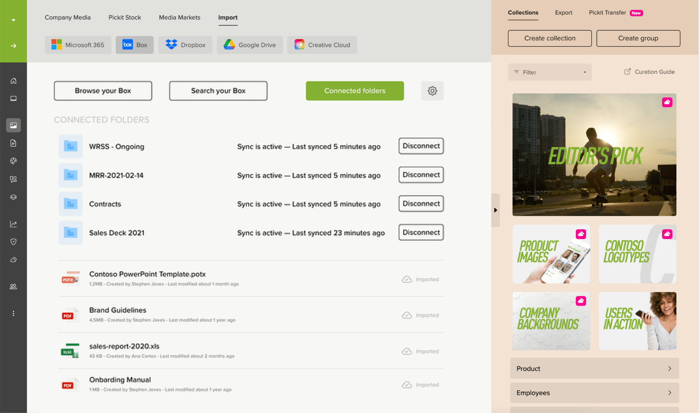Collapse the right collections panel arrow
The height and width of the screenshot is (413, 700).
[x=495, y=210]
